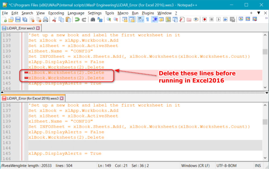Click the top pane vertical scrollbar thumb
This screenshot has height=169, width=269.
click(265, 52)
